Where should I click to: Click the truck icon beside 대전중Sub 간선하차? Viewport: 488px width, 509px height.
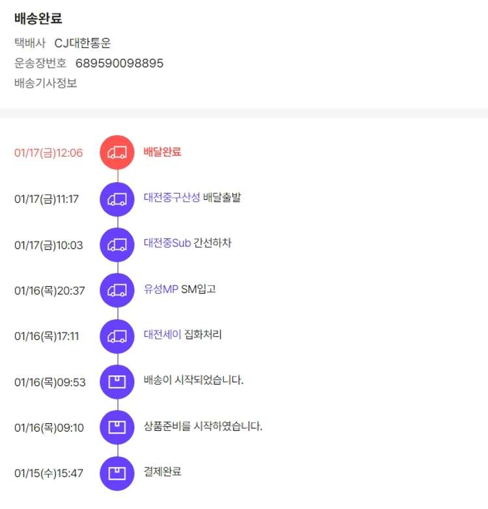click(x=117, y=244)
